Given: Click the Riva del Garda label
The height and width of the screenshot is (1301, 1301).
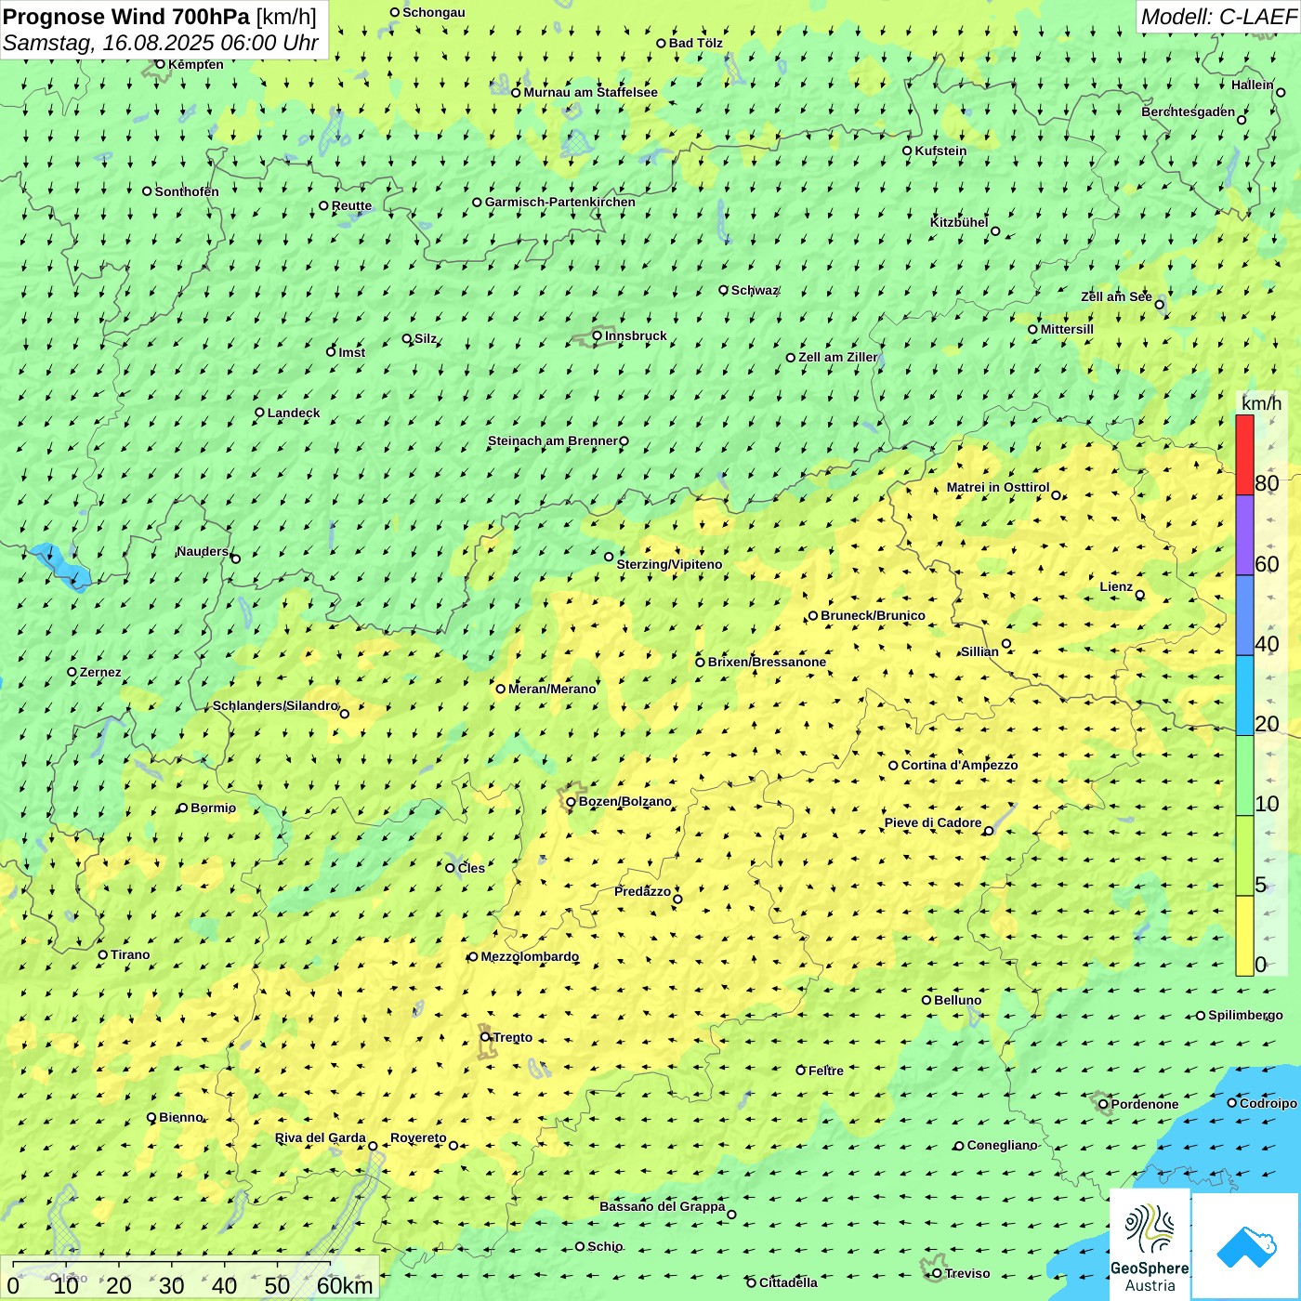Looking at the screenshot, I should [321, 1137].
